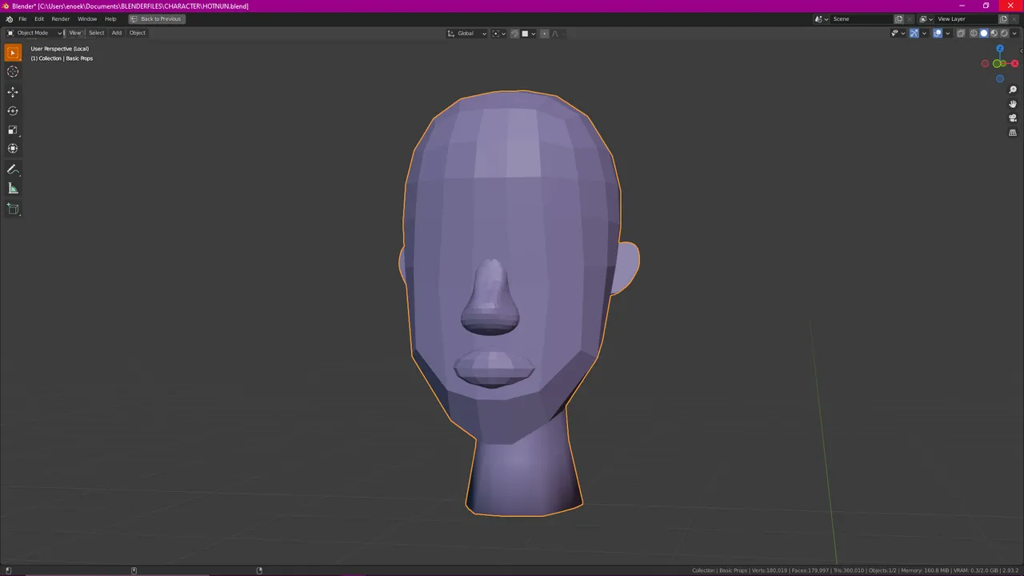Switch to Wireframe viewport shading
Viewport: 1024px width, 576px height.
[x=974, y=34]
